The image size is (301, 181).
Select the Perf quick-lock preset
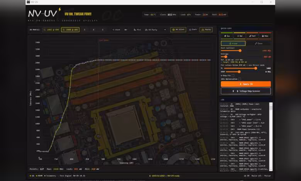click(252, 36)
